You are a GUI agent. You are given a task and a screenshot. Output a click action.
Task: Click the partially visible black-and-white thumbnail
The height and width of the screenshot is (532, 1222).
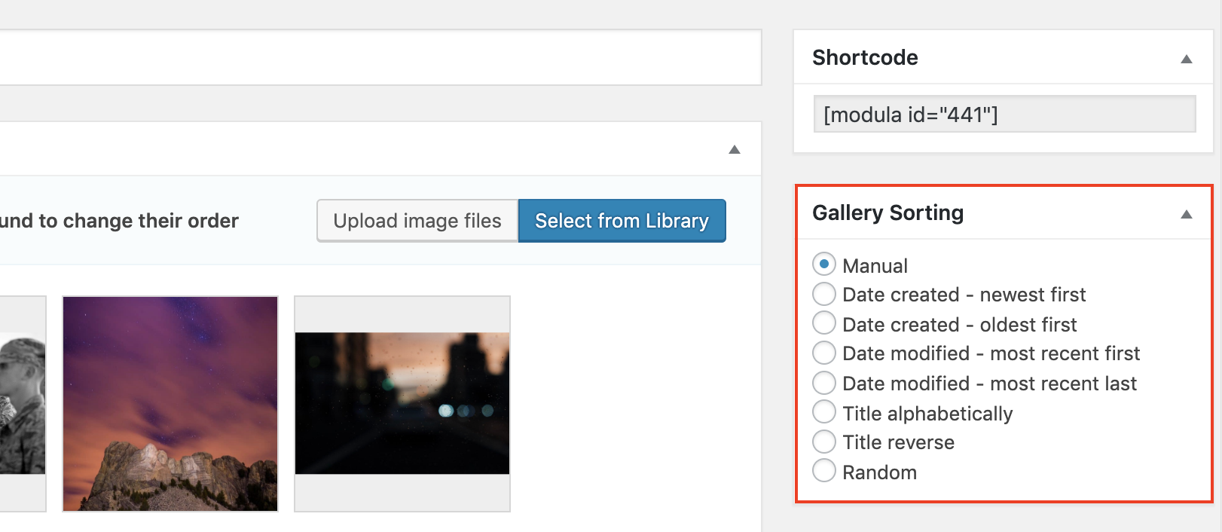click(x=22, y=404)
